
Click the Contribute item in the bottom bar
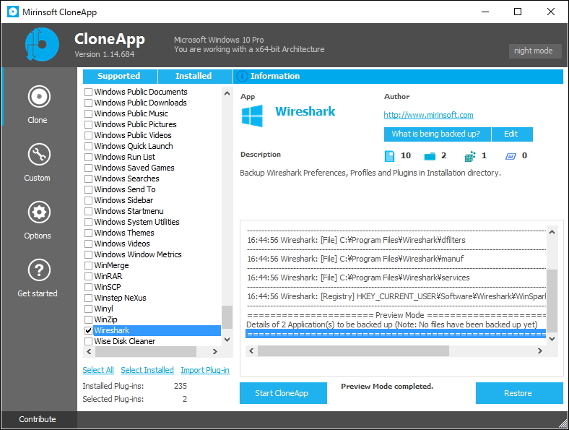click(38, 419)
